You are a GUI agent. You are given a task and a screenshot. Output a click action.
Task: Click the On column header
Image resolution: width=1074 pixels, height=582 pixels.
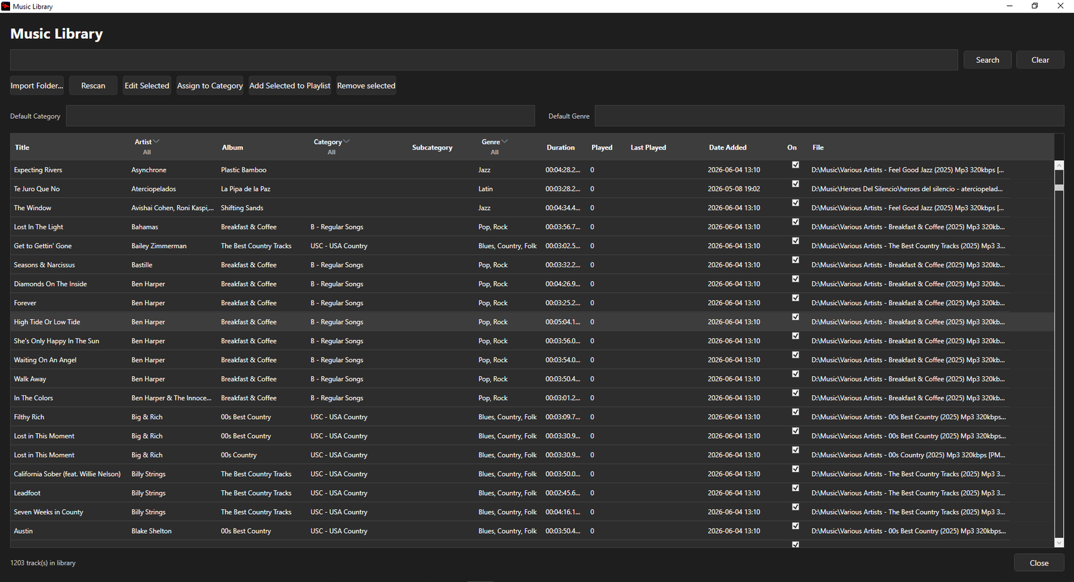coord(792,148)
